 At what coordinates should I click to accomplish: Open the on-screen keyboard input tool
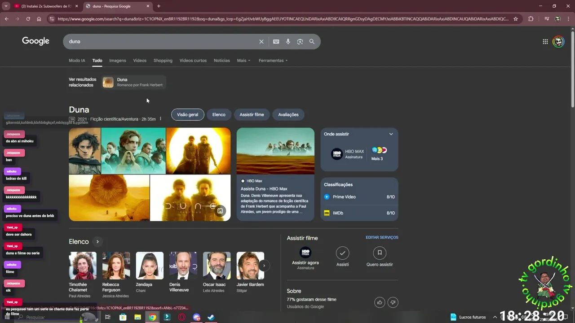point(276,42)
